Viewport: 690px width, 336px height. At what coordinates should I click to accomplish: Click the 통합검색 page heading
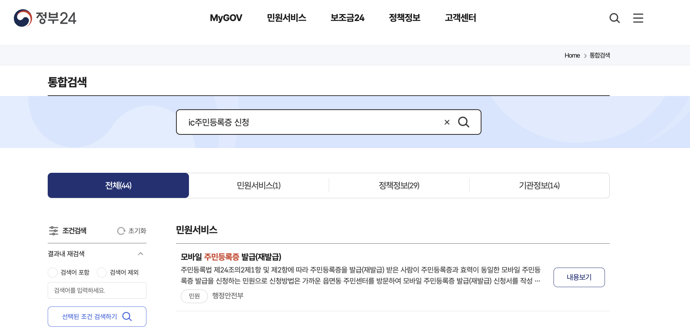pyautogui.click(x=67, y=82)
